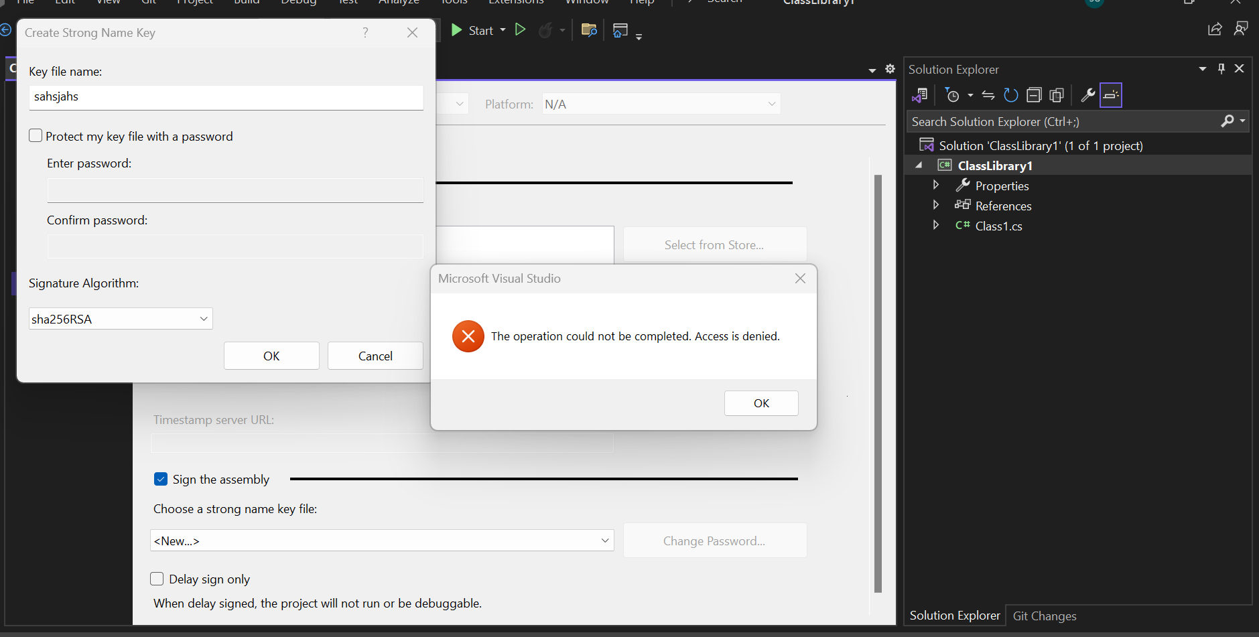Viewport: 1259px width, 637px height.
Task: Click the browser window home toolbar icon
Action: click(620, 30)
